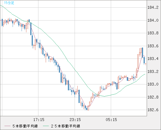Click the green 25-period average legend line
This screenshot has height=130, width=161.
point(46,126)
